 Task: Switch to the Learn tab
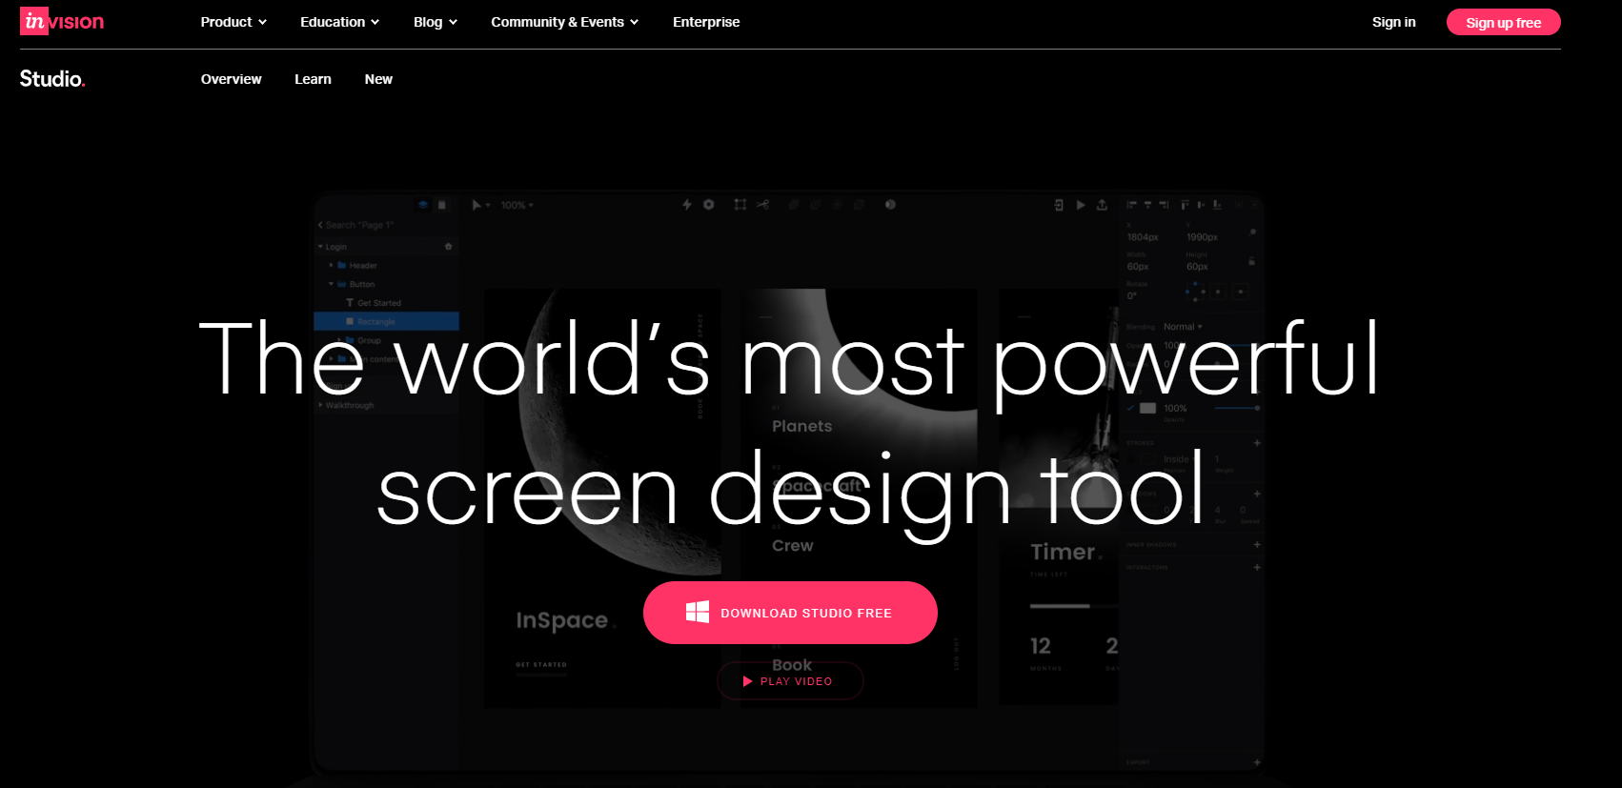click(313, 79)
